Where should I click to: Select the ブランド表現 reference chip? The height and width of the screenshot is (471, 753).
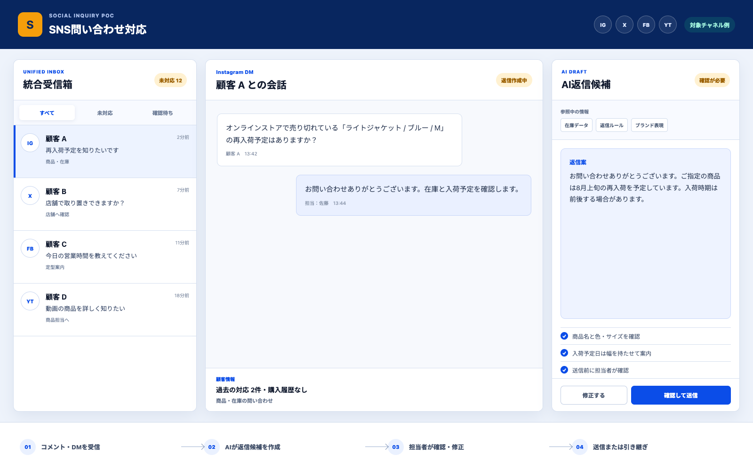(x=649, y=125)
